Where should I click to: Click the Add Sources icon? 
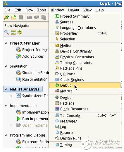(x=18, y=56)
